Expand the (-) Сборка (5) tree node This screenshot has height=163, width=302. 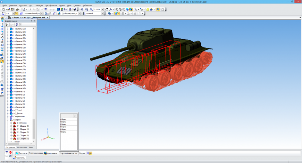pos(11,126)
